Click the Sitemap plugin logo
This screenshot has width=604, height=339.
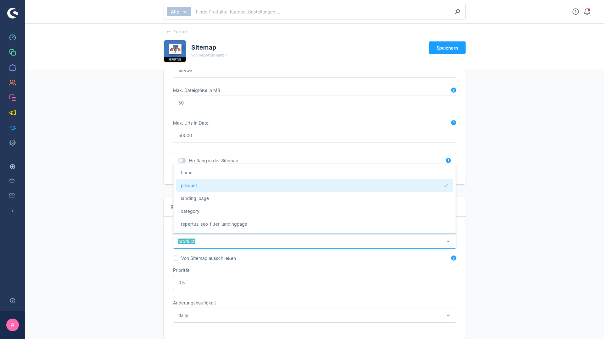pyautogui.click(x=175, y=51)
